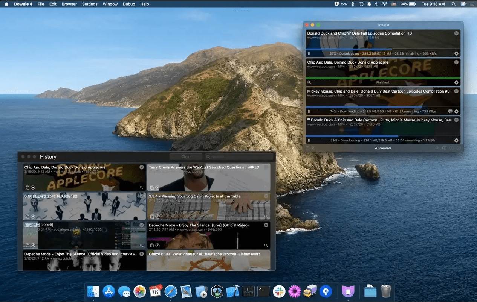Open gear settings for Full Episodes Compilation HD download
The height and width of the screenshot is (302, 477).
pyautogui.click(x=456, y=54)
